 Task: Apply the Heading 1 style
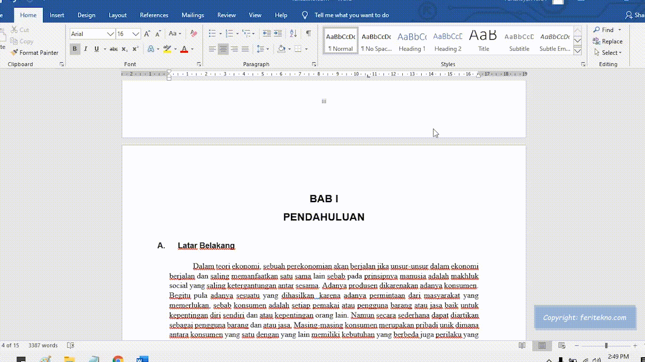pos(412,41)
